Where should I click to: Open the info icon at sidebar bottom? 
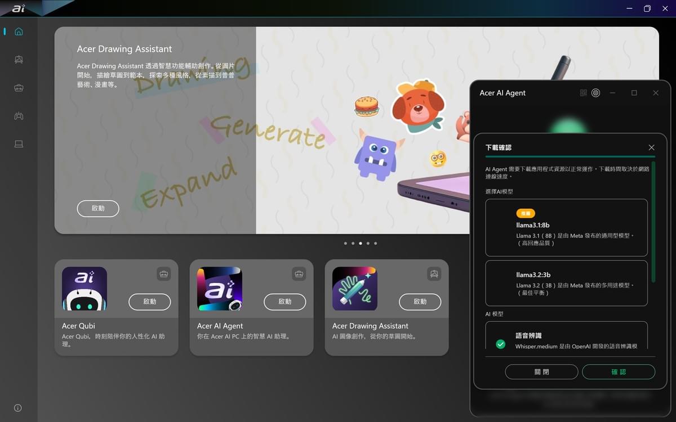tap(18, 408)
